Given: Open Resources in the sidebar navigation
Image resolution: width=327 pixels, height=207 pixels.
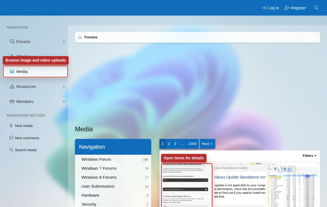Looking at the screenshot, I should coord(26,87).
